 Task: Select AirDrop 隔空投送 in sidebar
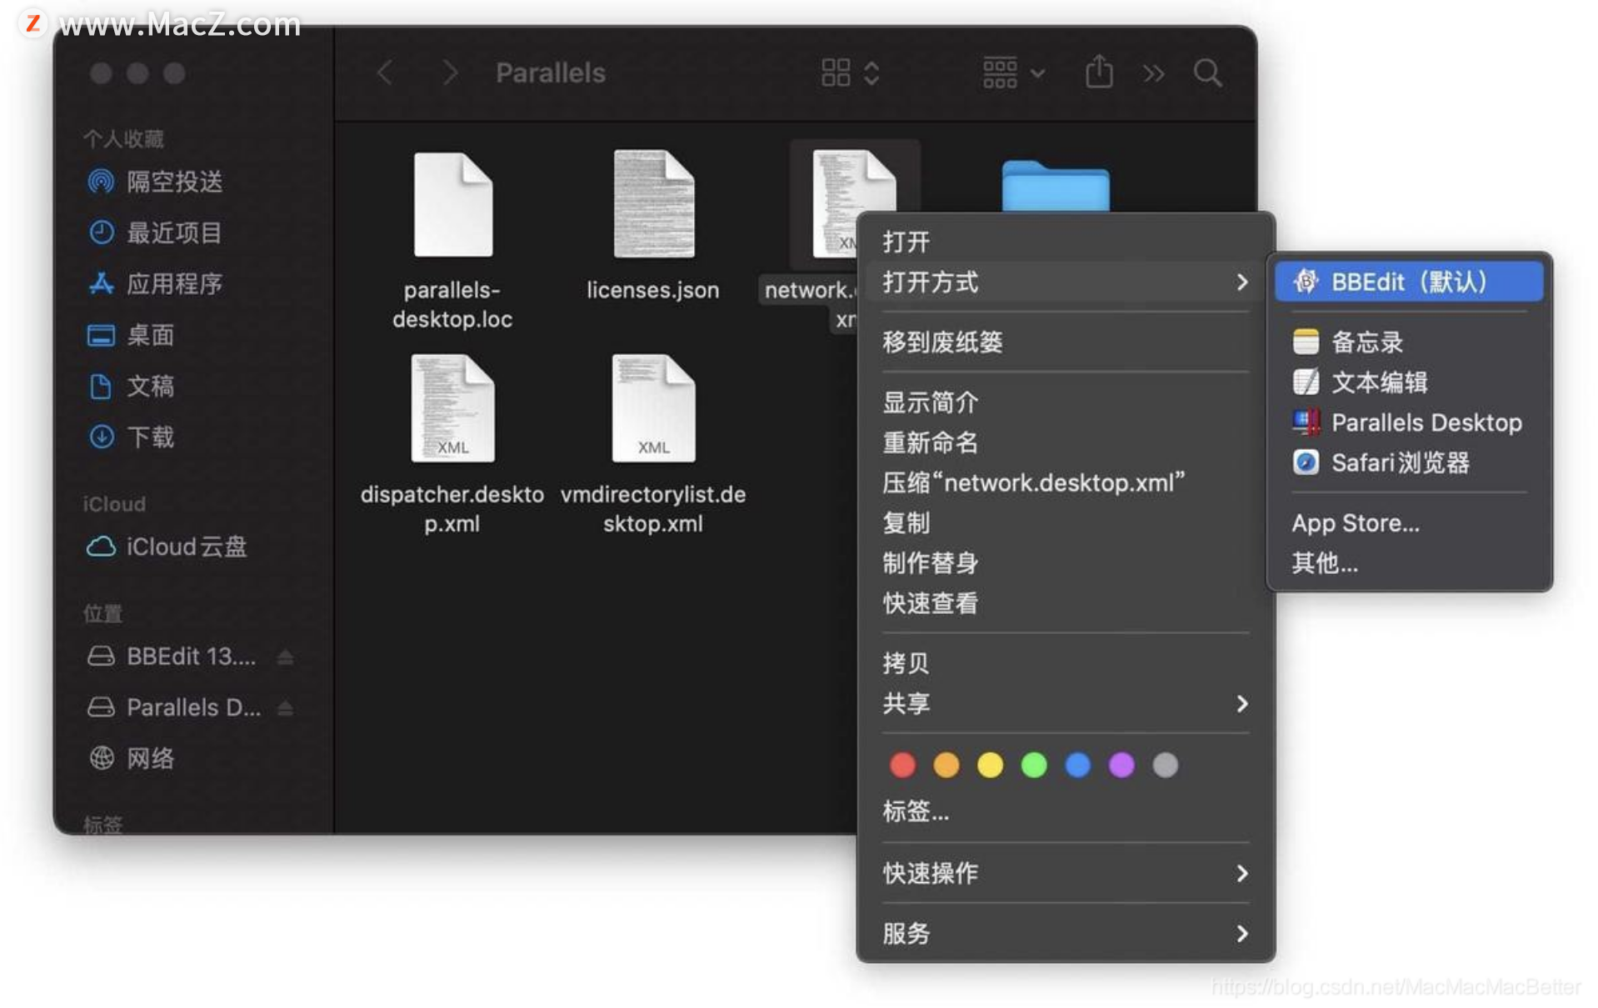157,182
